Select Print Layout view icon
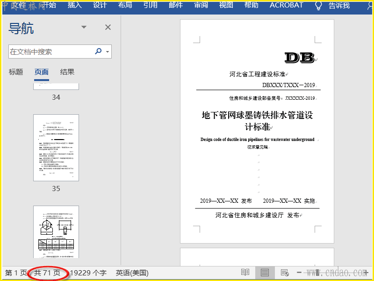374x281 pixels. click(265, 273)
